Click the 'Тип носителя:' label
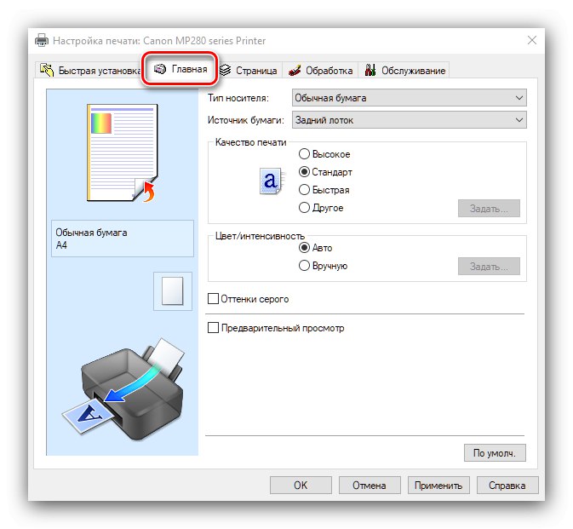 pos(238,98)
